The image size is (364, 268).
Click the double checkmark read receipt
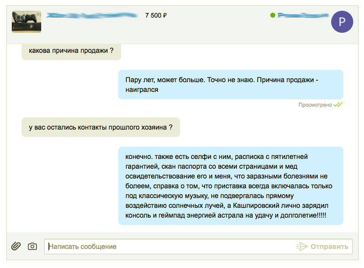point(338,104)
